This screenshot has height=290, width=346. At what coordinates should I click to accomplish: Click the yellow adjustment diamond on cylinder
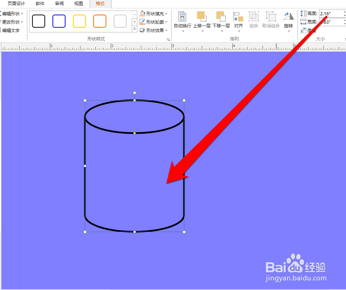[x=135, y=133]
